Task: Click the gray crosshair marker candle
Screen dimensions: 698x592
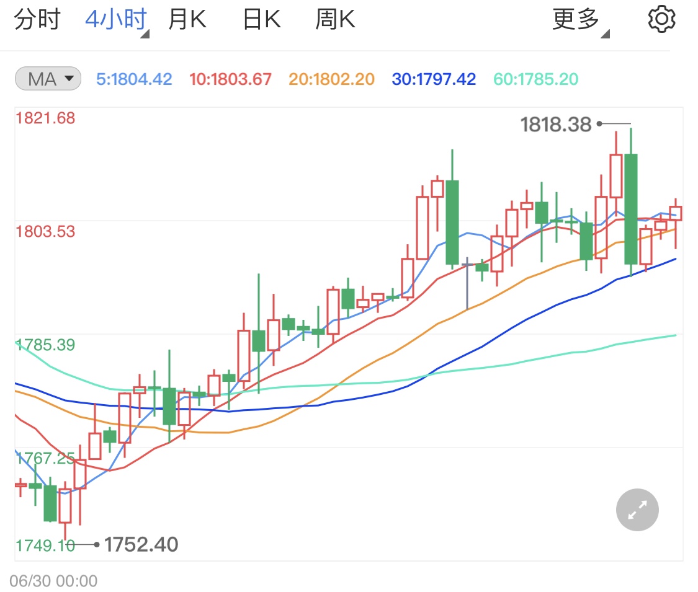Action: coord(467,283)
